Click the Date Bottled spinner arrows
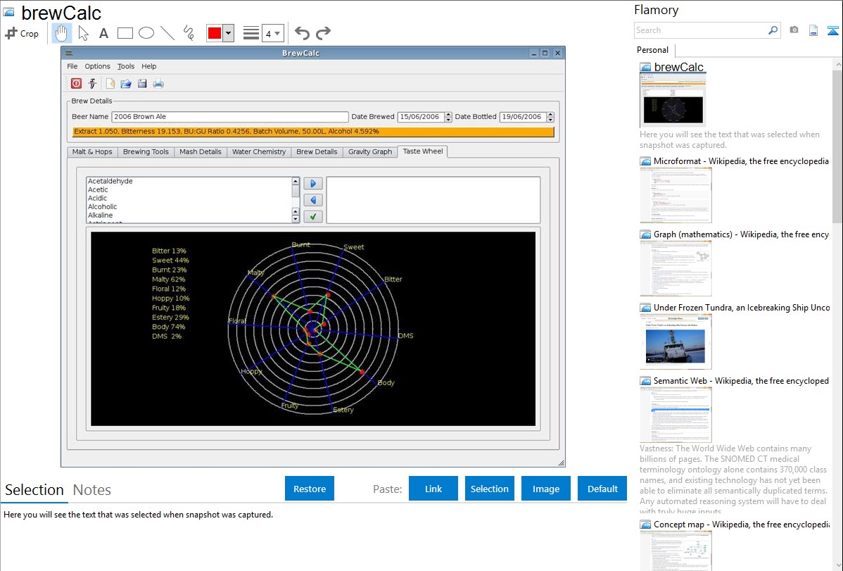 tap(550, 117)
